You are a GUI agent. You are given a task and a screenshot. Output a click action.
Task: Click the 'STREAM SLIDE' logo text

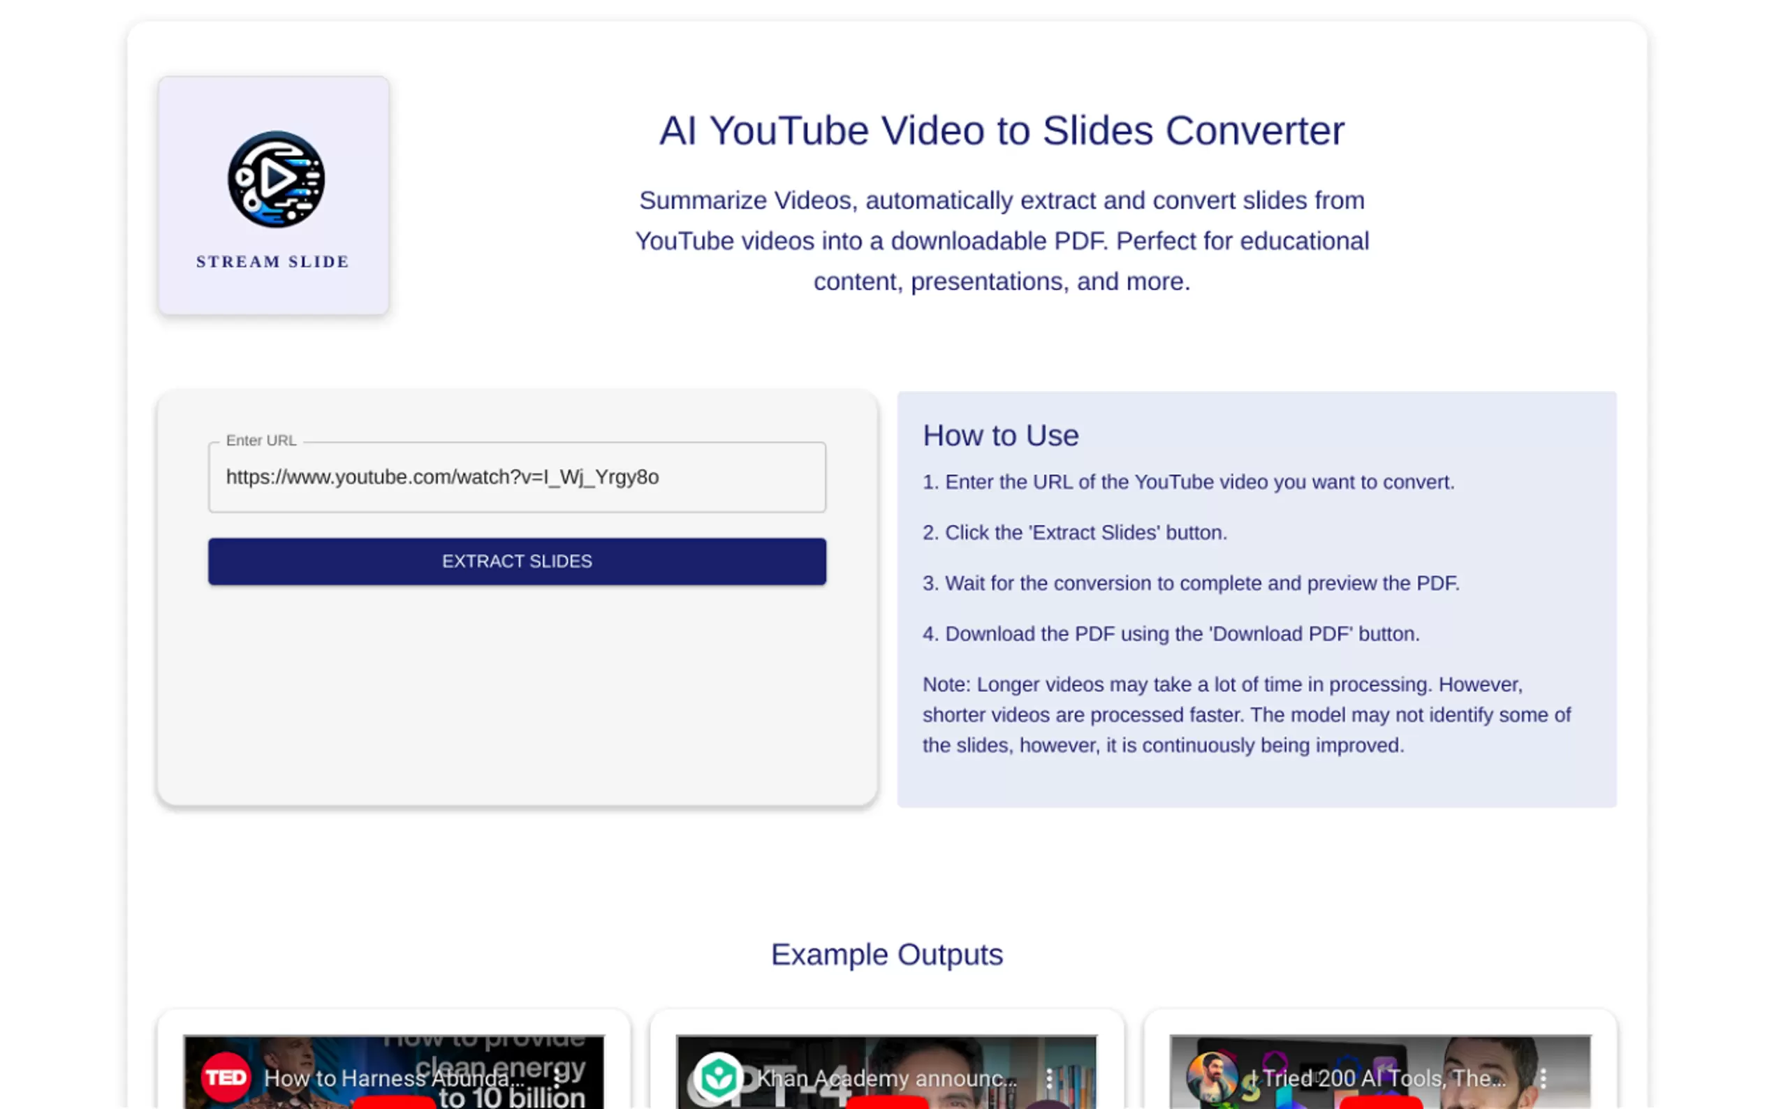click(x=273, y=262)
